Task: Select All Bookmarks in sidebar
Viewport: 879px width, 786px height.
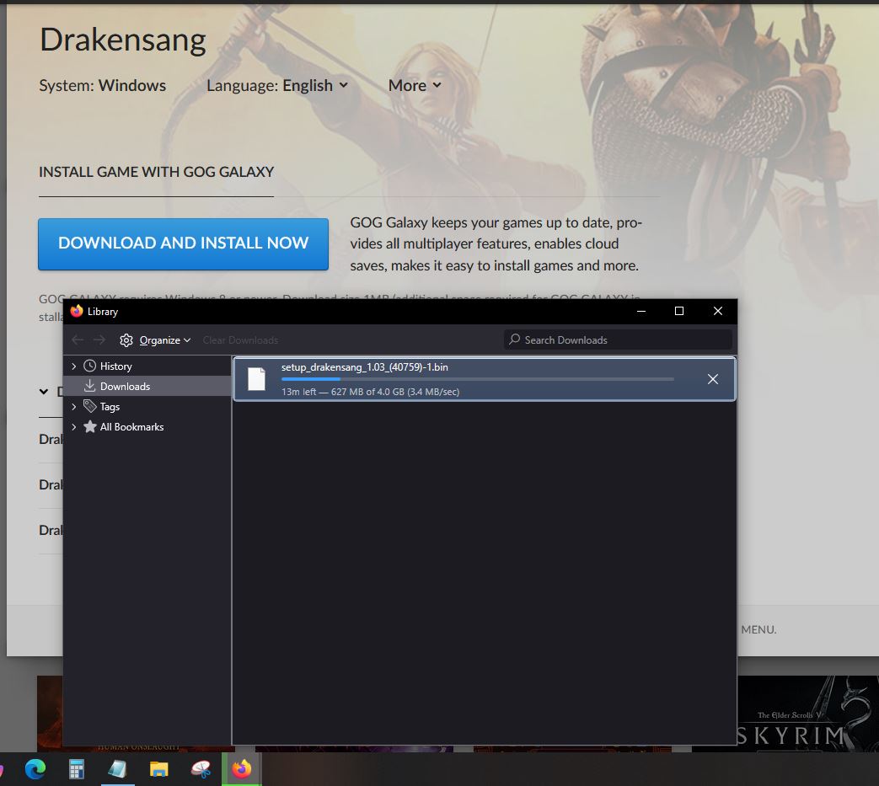Action: tap(131, 427)
